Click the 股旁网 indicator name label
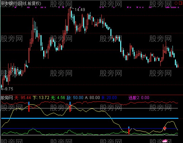 pos(7,98)
